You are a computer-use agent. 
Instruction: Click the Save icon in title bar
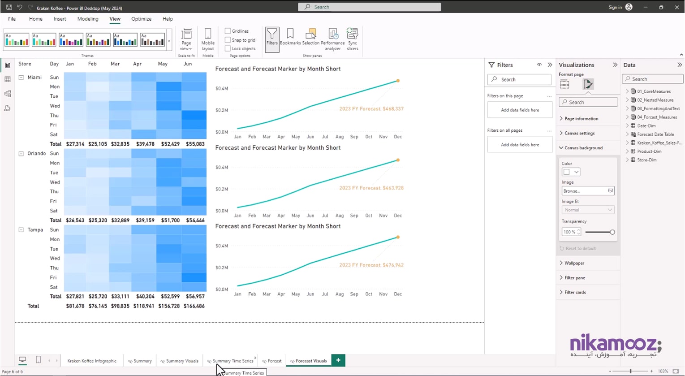pos(9,7)
